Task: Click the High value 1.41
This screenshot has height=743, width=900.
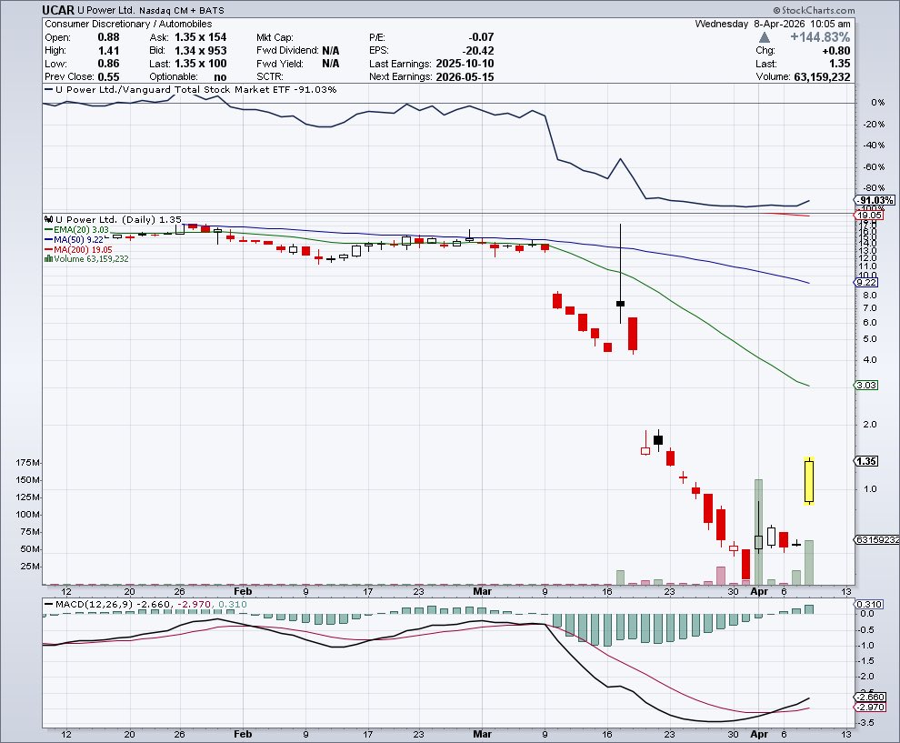Action: tap(108, 51)
